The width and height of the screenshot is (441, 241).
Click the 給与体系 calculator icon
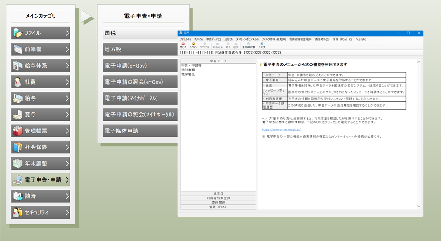click(17, 66)
